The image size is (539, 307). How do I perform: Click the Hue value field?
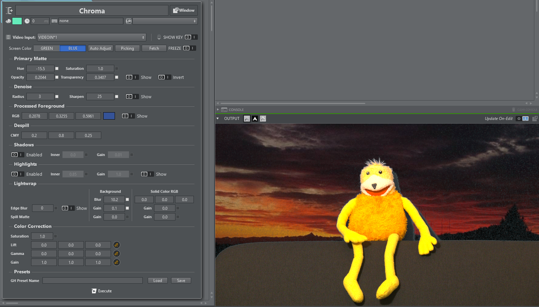[40, 68]
